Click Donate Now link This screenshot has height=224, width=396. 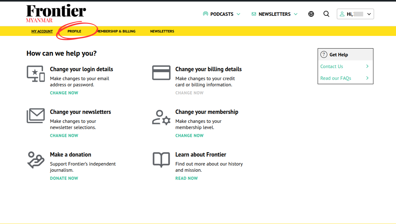[64, 178]
